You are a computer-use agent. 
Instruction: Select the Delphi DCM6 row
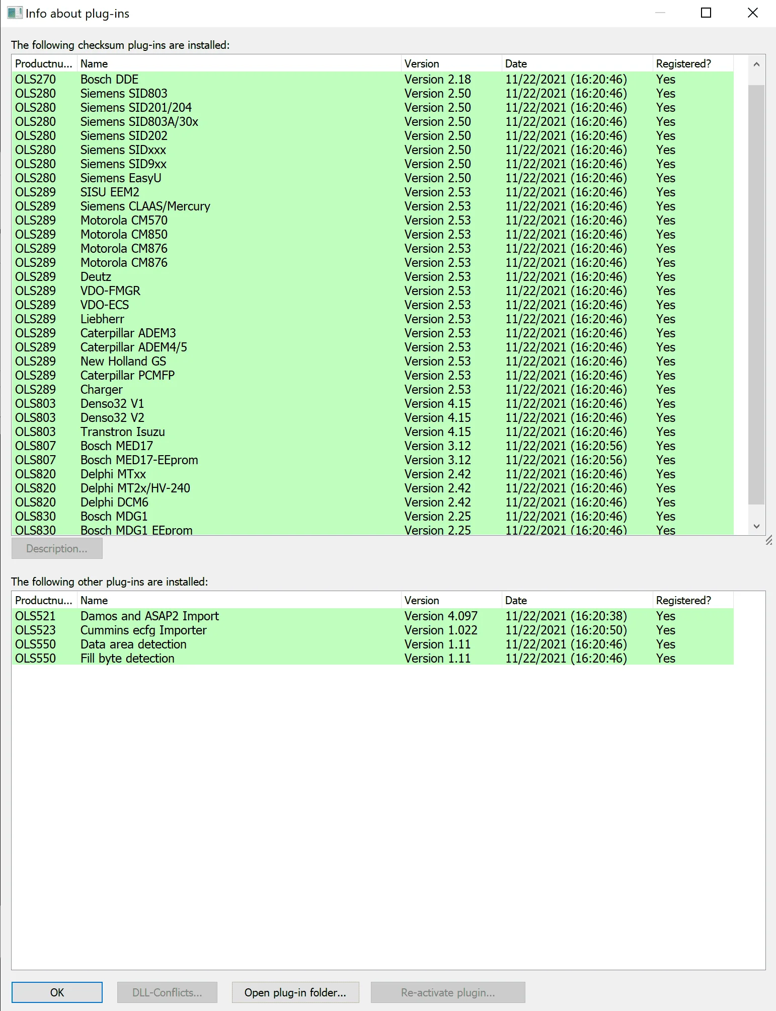[372, 502]
